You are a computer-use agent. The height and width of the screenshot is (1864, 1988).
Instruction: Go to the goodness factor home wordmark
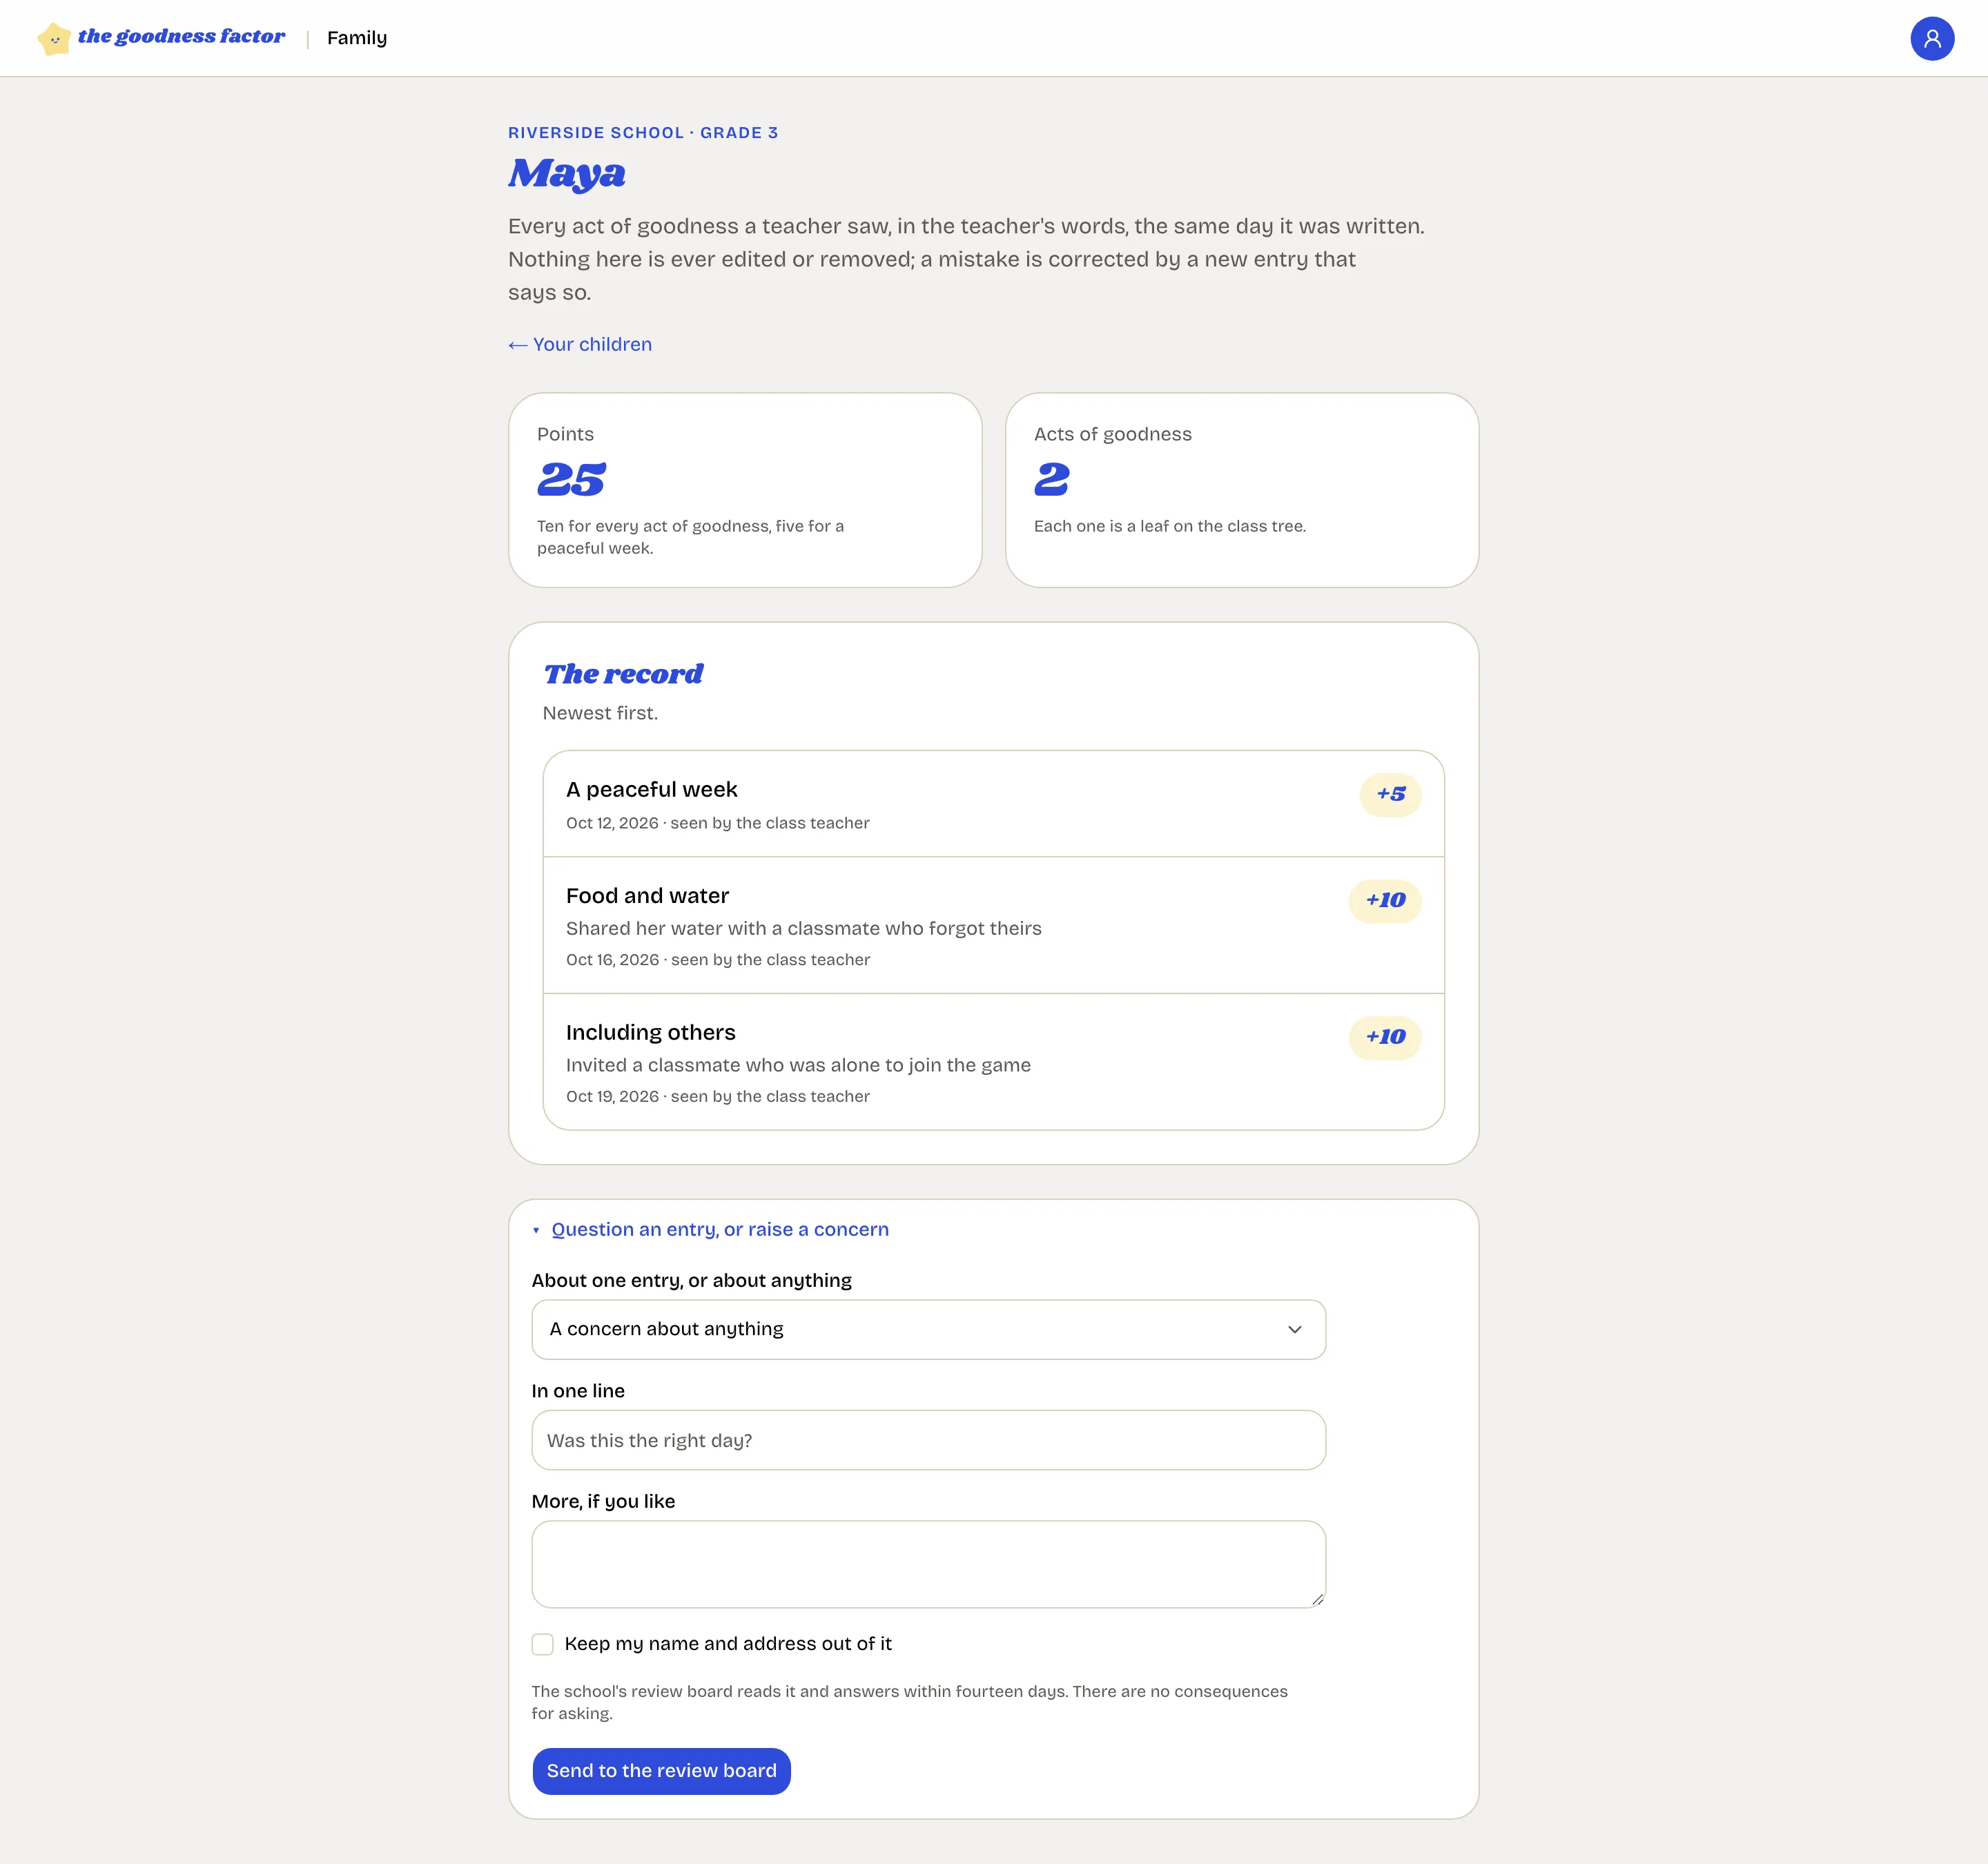(181, 37)
